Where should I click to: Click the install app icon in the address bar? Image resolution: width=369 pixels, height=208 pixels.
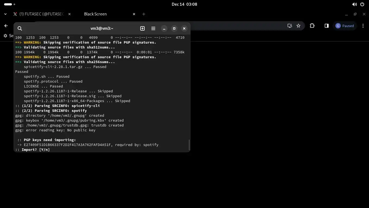click(x=290, y=26)
